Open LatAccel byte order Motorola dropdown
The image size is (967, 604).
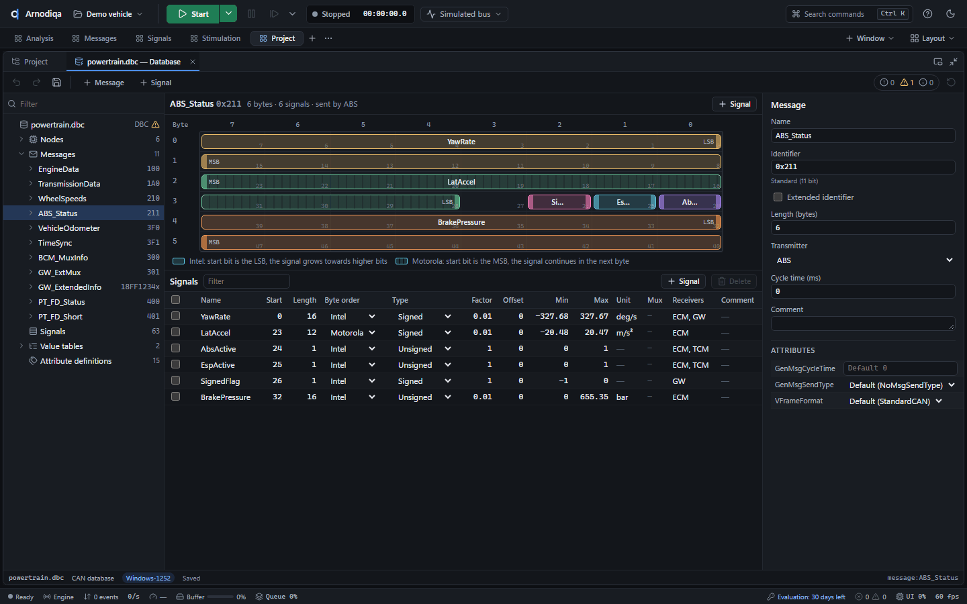351,333
